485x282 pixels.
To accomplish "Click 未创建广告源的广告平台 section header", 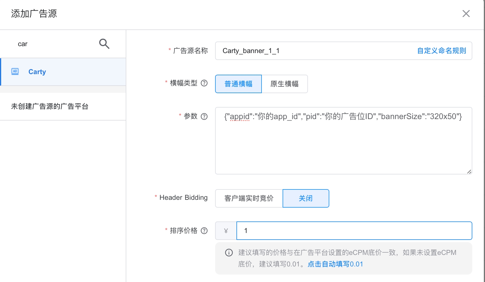I will (50, 106).
